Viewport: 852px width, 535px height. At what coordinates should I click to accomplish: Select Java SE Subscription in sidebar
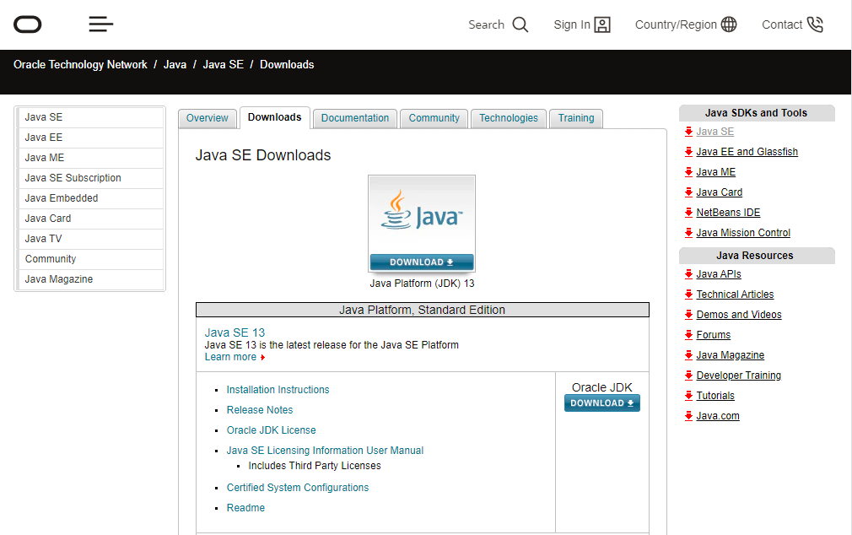click(x=89, y=178)
